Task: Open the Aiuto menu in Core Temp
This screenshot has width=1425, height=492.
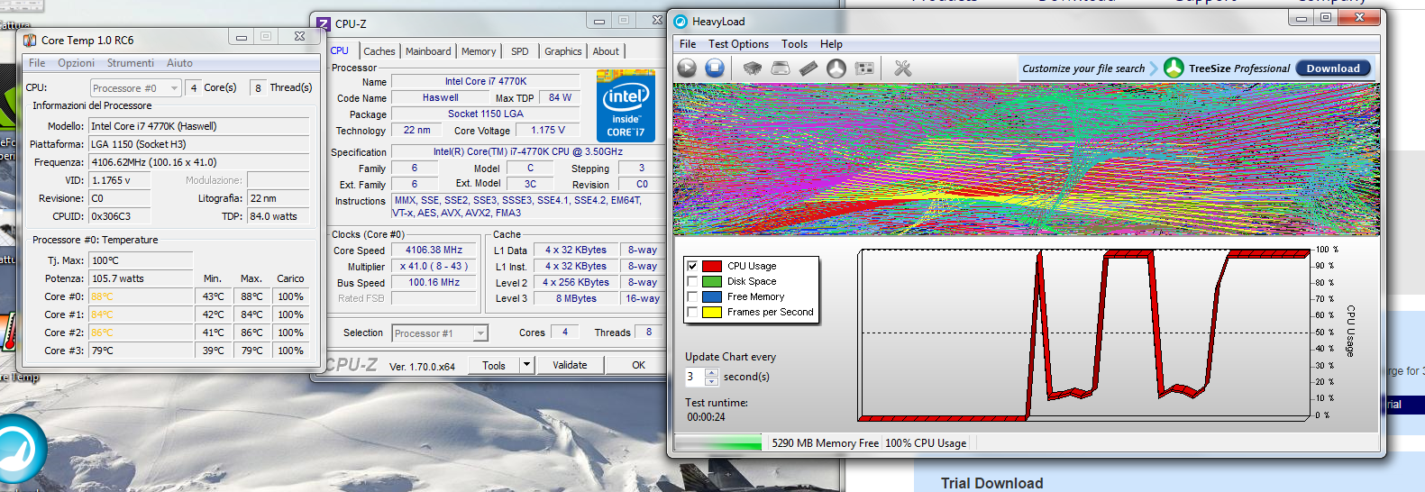Action: click(x=179, y=63)
